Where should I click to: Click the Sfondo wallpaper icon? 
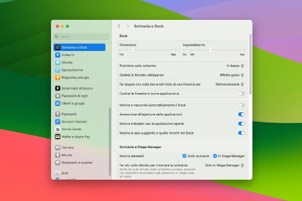click(x=57, y=62)
